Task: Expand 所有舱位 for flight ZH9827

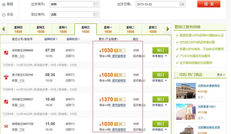Action: coord(160,105)
